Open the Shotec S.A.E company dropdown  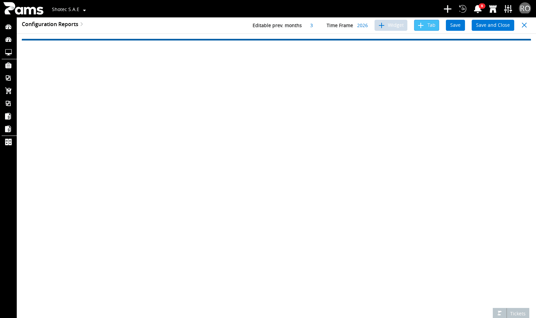pyautogui.click(x=69, y=9)
